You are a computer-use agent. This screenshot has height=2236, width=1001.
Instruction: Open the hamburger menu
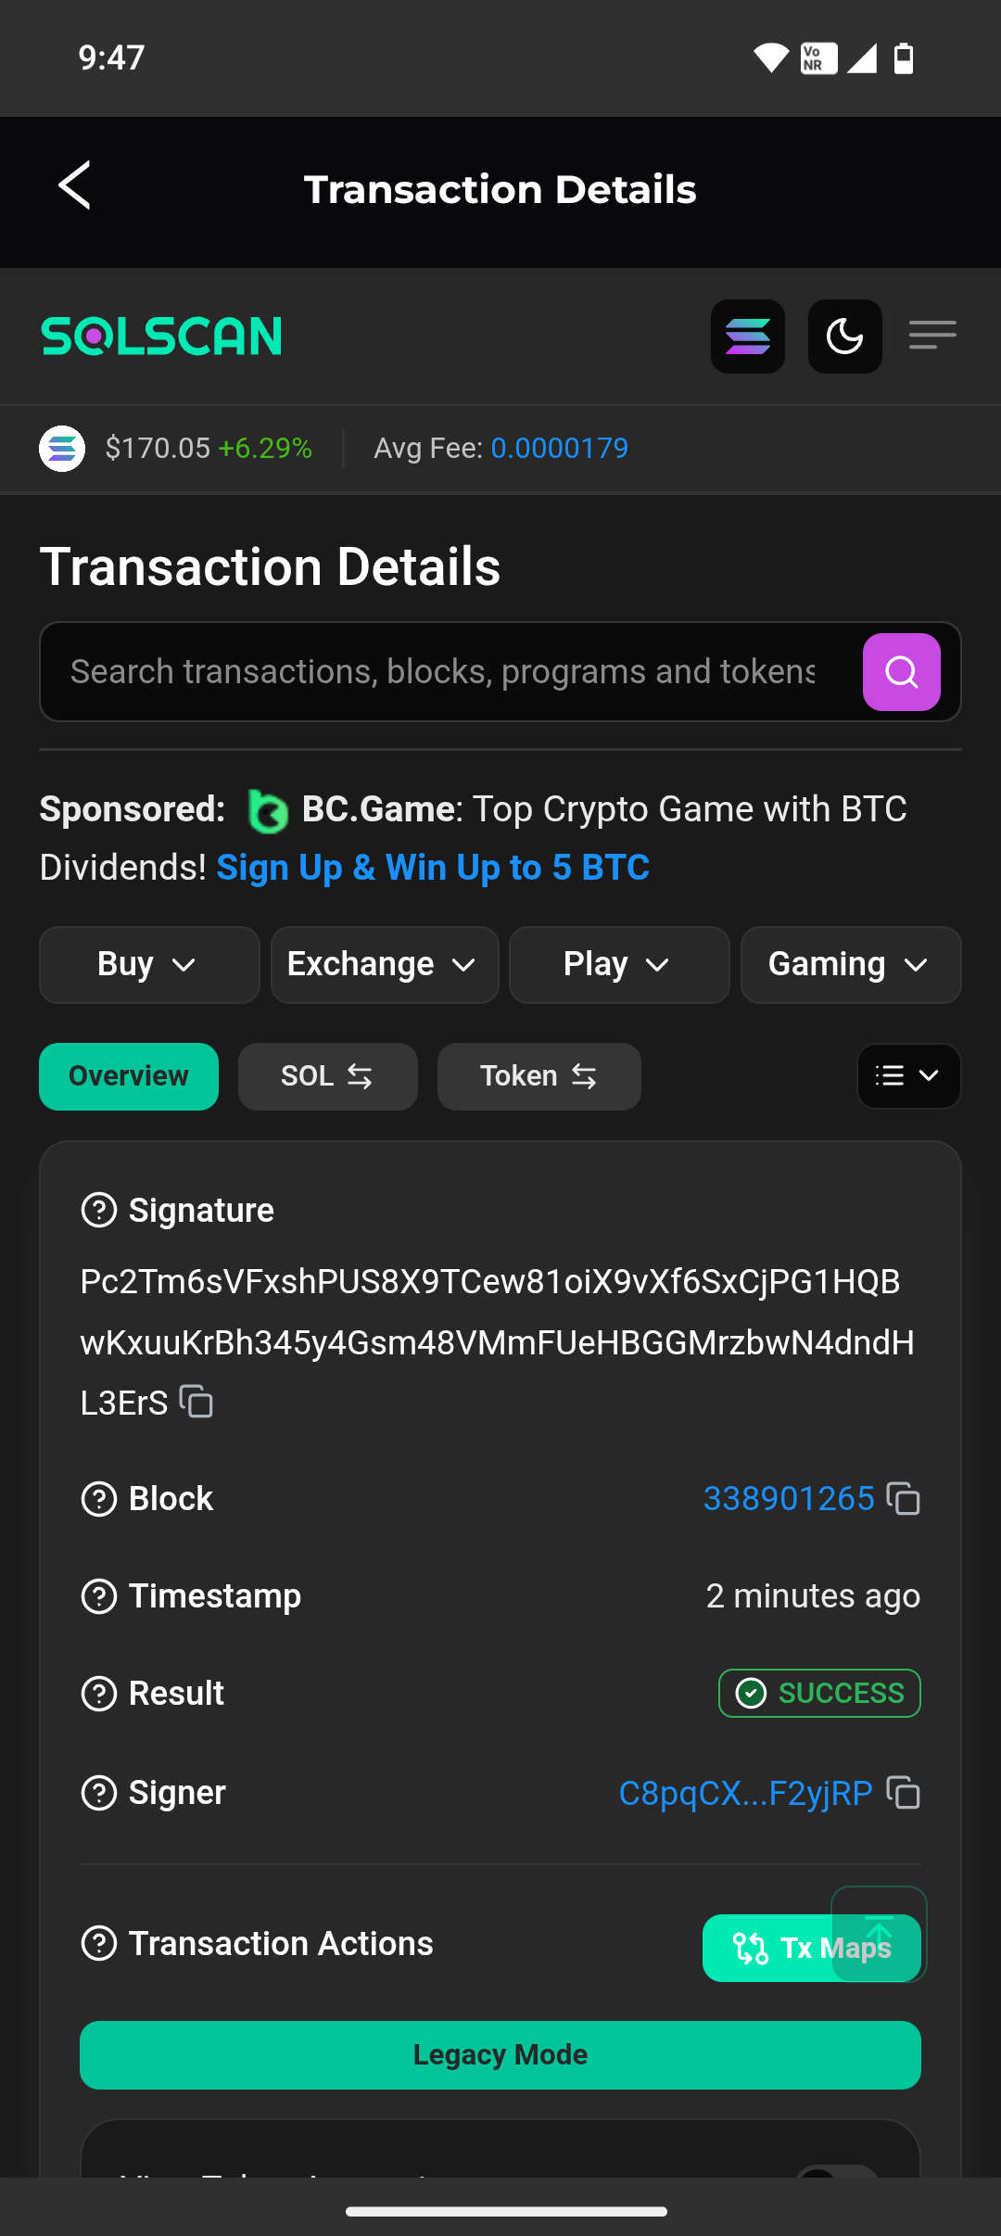pyautogui.click(x=932, y=335)
